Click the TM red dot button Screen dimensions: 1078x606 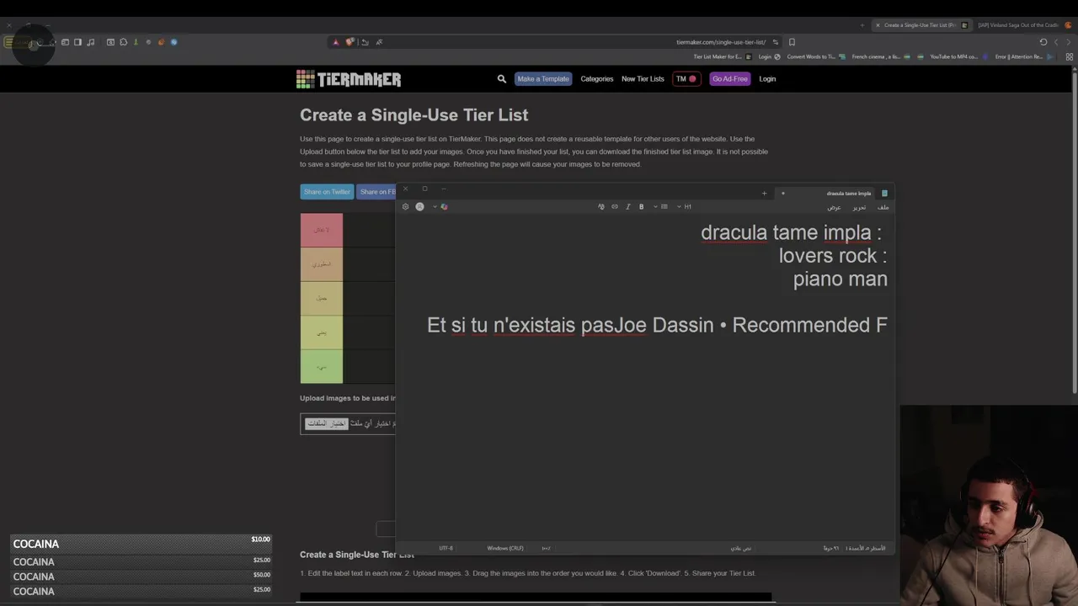686,79
